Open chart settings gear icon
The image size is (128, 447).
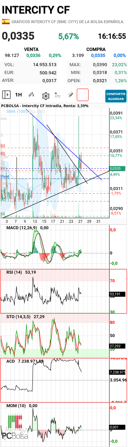tap(46, 95)
